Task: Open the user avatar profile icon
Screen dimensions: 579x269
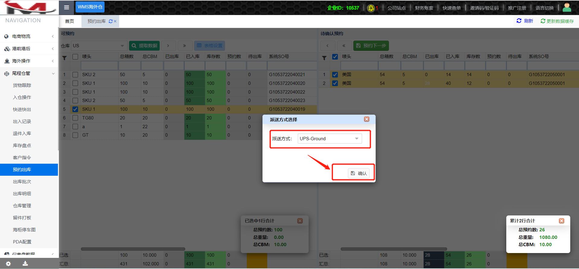Action: pos(567,8)
